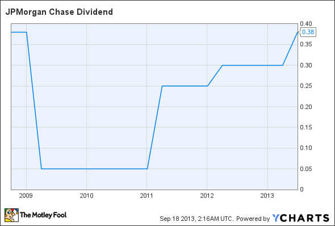
Task: Click the 0.15 y-axis label
Action: click(306, 128)
